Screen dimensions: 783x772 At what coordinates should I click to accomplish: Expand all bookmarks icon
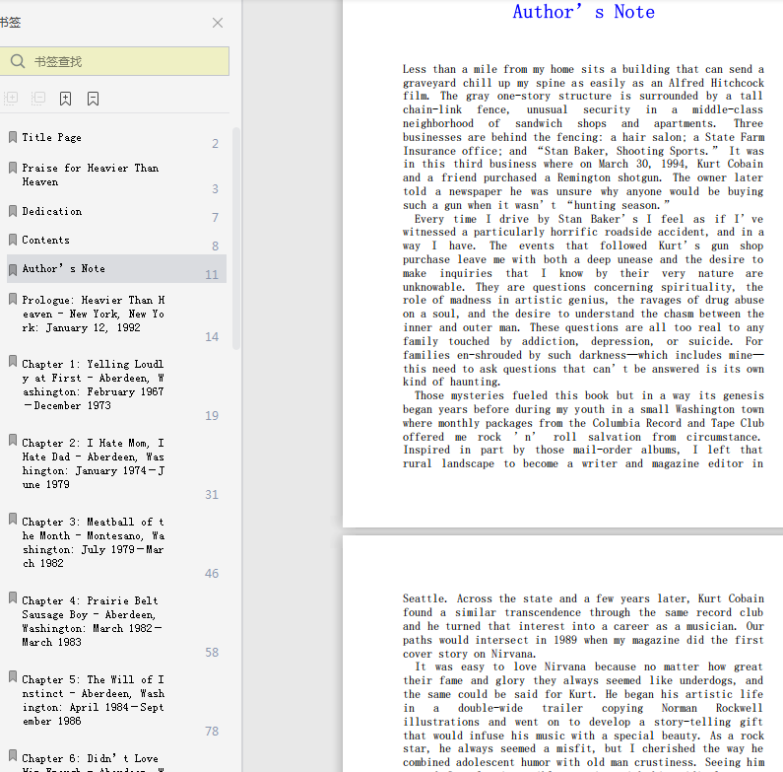pos(11,98)
